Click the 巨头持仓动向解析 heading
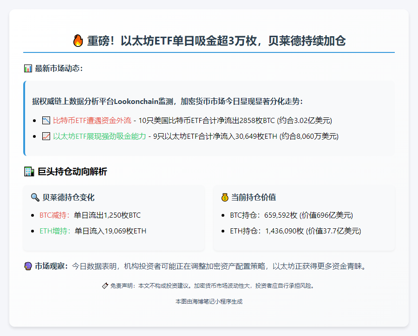Image resolution: width=418 pixels, height=336 pixels. [x=72, y=172]
